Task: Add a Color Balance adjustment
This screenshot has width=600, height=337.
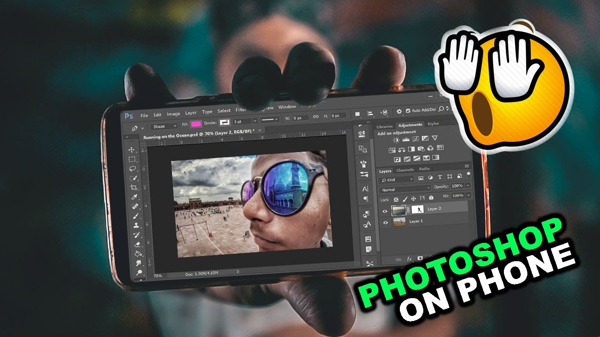Action: [x=402, y=150]
